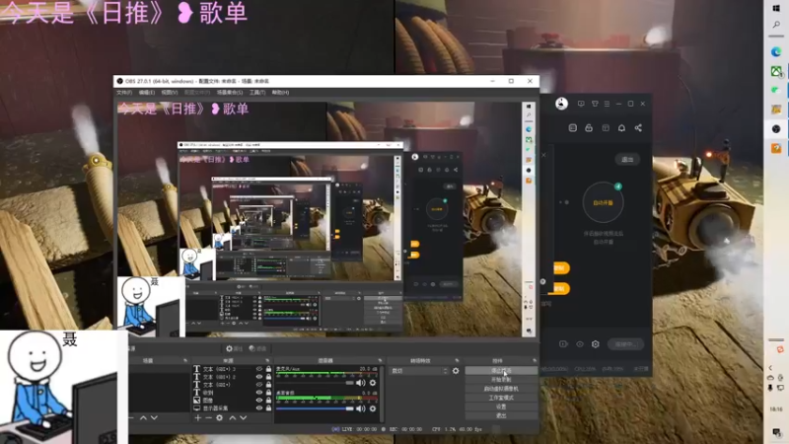Move the selected scene up
Viewport: 789px width, 444px height.
pyautogui.click(x=143, y=417)
